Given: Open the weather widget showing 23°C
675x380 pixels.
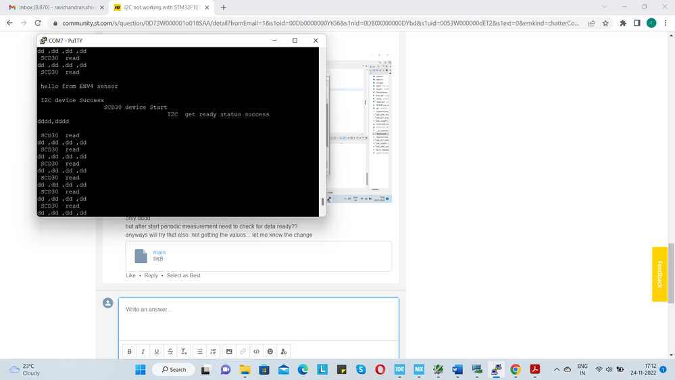Looking at the screenshot, I should (x=25, y=370).
